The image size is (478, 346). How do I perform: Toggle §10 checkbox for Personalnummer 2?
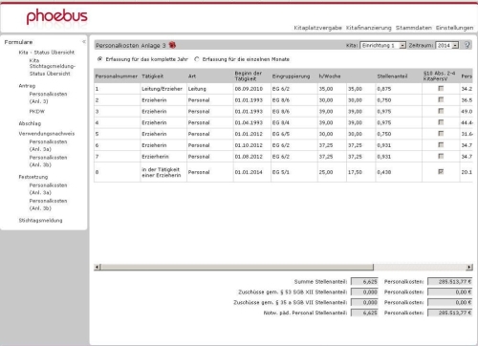[x=441, y=99]
